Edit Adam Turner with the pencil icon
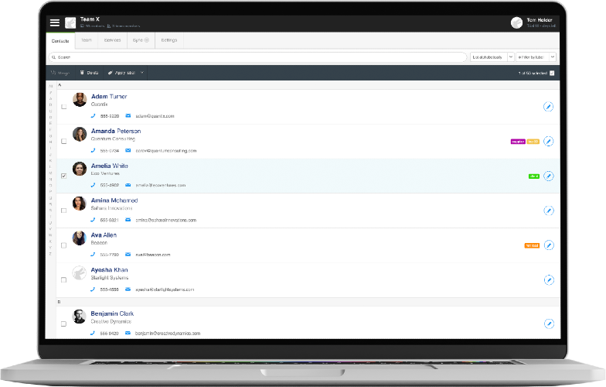This screenshot has width=606, height=387. pyautogui.click(x=549, y=107)
